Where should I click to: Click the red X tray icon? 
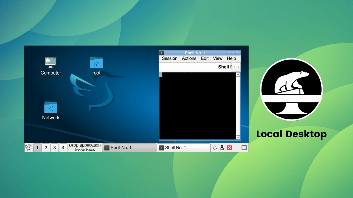pyautogui.click(x=229, y=148)
